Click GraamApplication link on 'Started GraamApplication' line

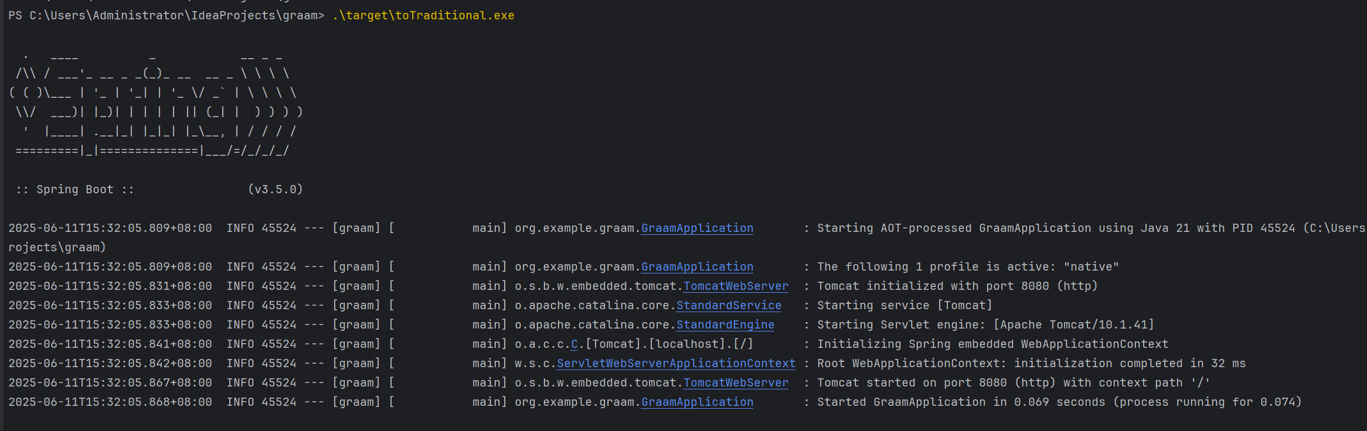(697, 402)
